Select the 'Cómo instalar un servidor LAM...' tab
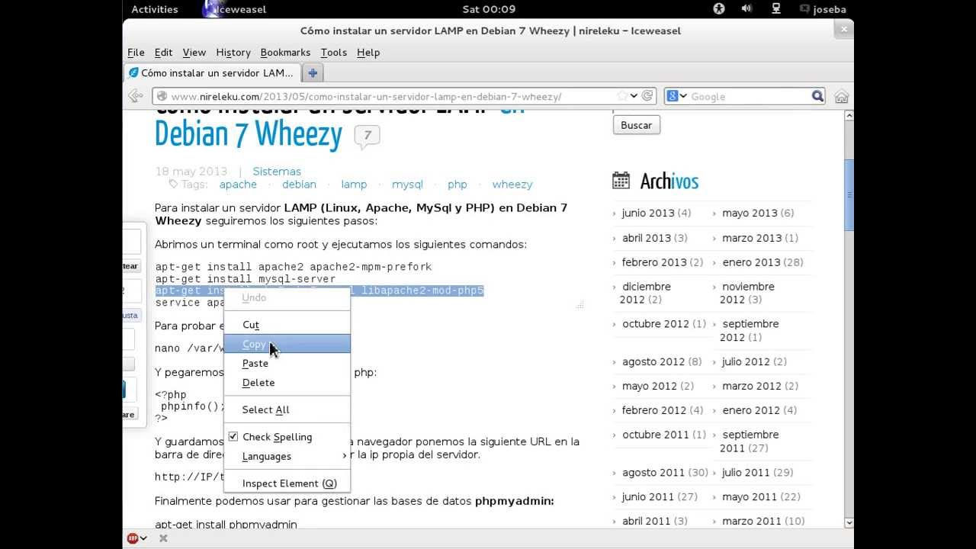 click(x=211, y=72)
